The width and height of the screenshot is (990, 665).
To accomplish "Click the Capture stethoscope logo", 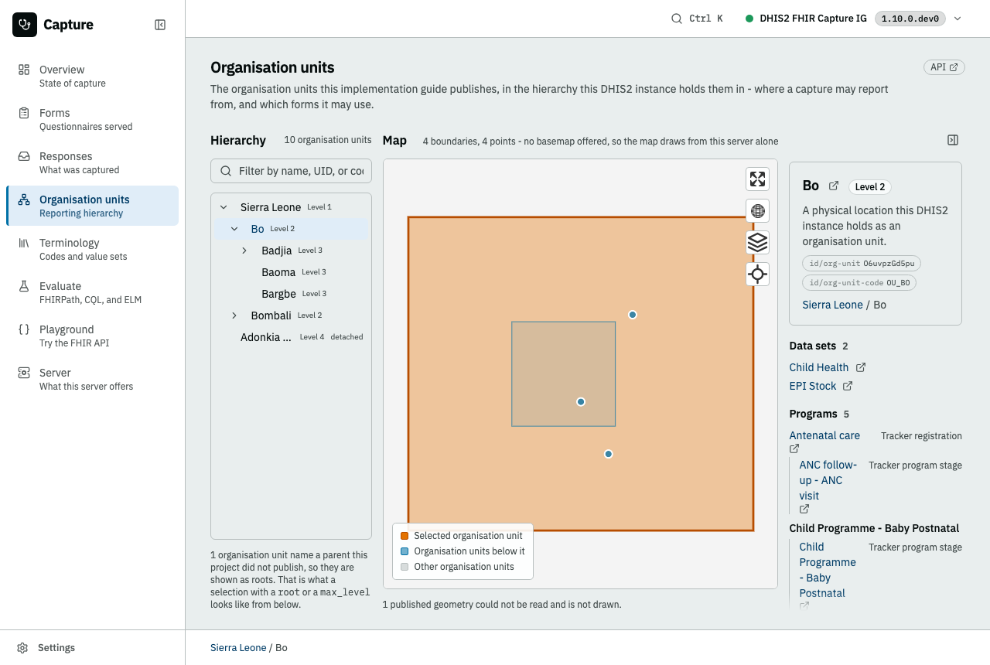I will tap(25, 25).
